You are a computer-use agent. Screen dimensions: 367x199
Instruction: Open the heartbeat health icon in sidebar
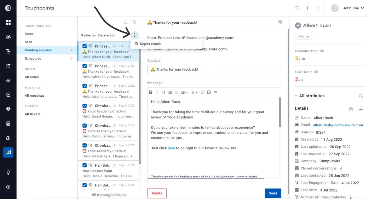tap(8, 109)
